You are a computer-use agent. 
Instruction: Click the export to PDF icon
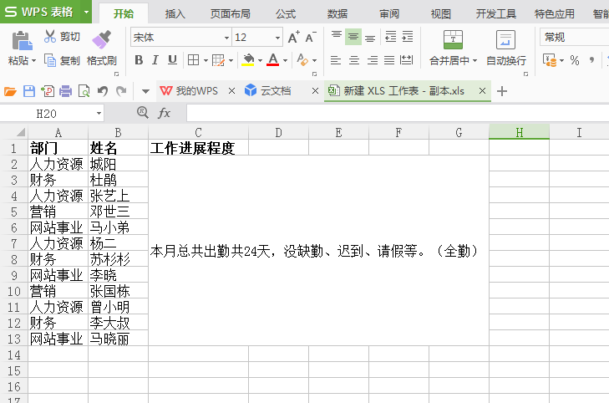[48, 91]
